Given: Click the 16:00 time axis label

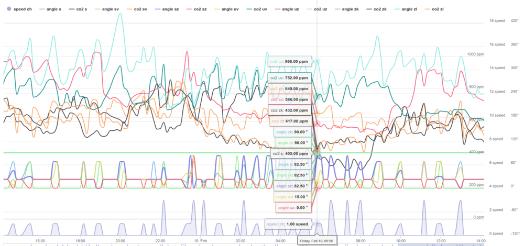Looking at the screenshot, I should coord(40,240).
